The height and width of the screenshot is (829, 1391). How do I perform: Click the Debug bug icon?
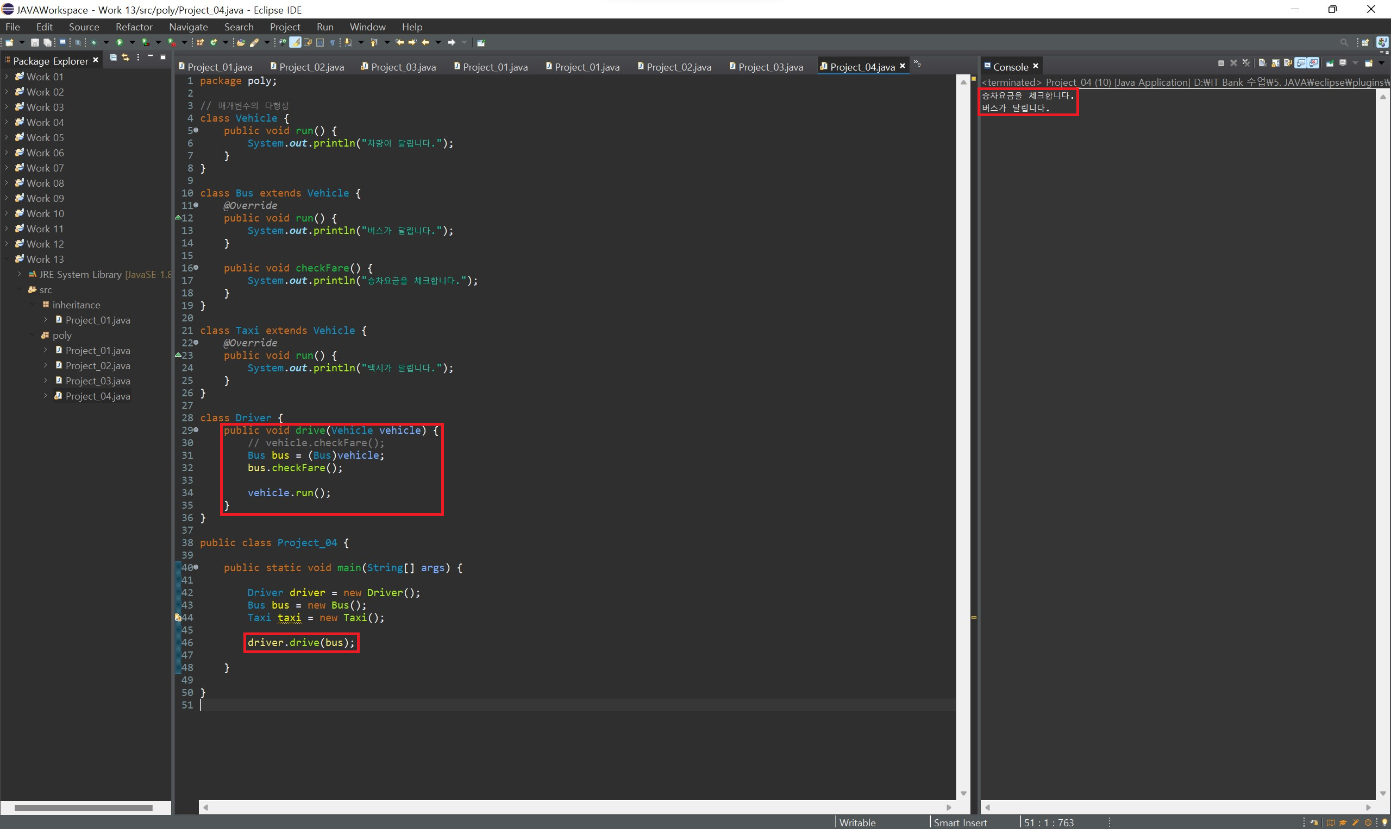[x=93, y=42]
